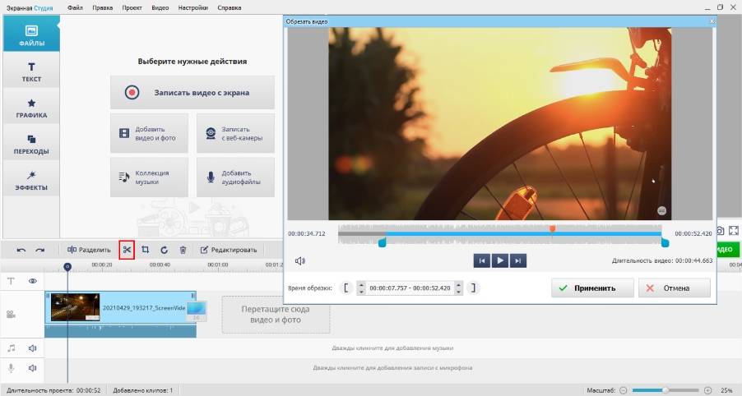Image resolution: width=742 pixels, height=396 pixels.
Task: Select the crop tool in timeline toolbar
Action: coord(145,250)
